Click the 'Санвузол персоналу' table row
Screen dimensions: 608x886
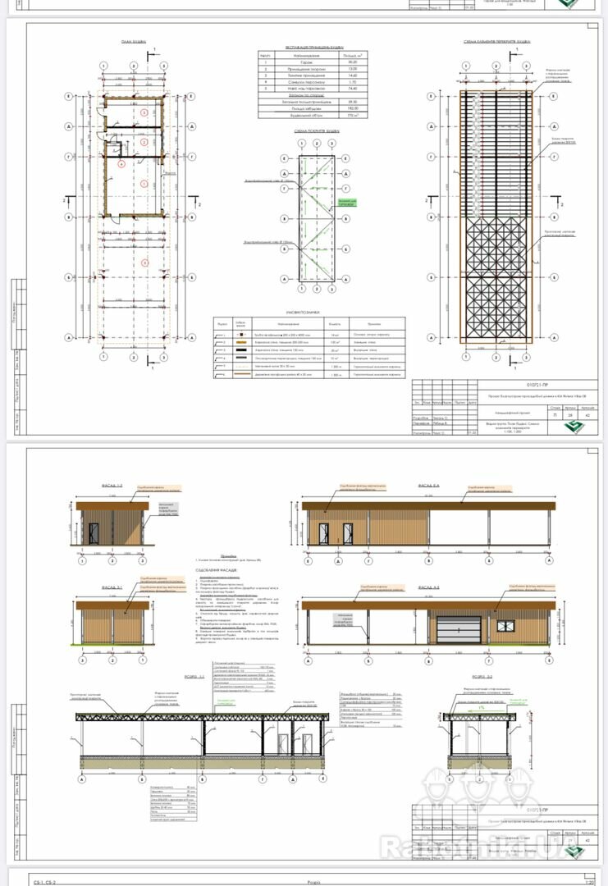point(313,82)
